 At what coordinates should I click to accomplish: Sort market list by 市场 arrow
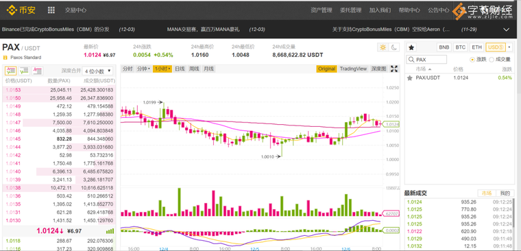430,69
